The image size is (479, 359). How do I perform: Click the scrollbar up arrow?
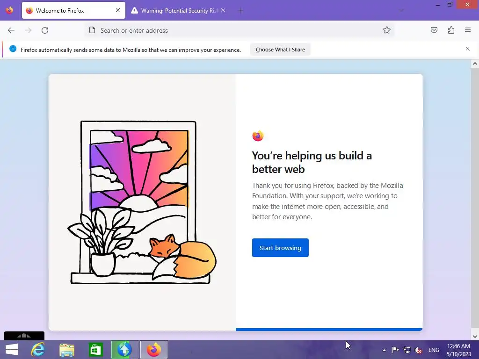pyautogui.click(x=475, y=64)
